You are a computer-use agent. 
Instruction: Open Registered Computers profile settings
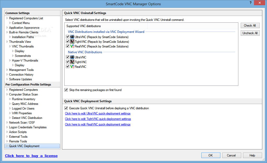click(23, 90)
